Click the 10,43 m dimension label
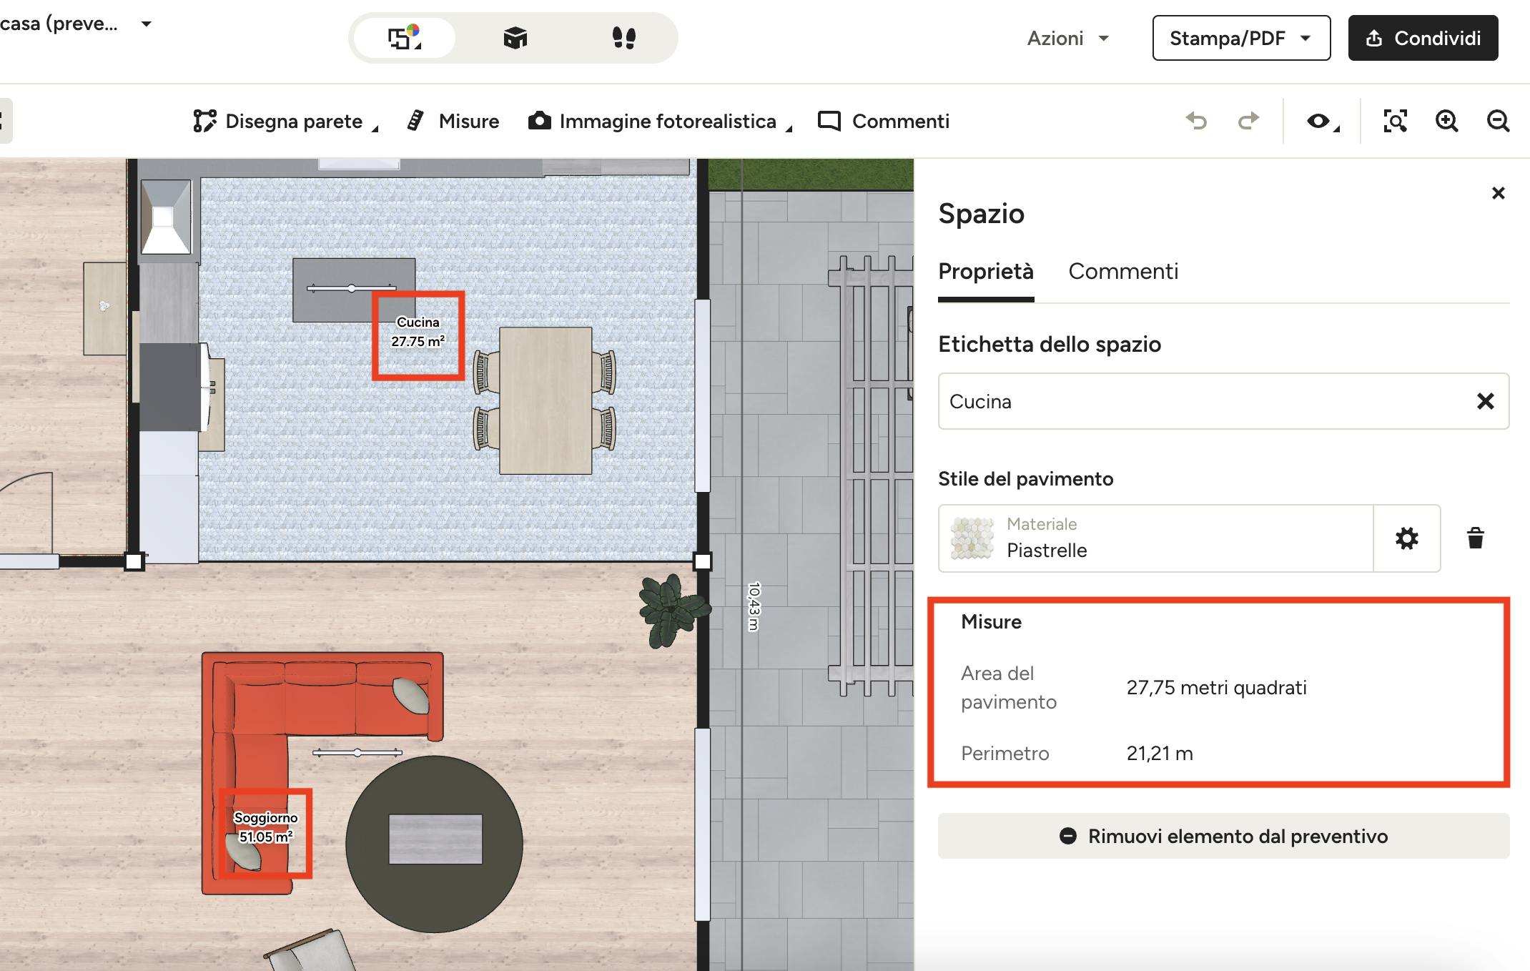The width and height of the screenshot is (1530, 971). (754, 607)
